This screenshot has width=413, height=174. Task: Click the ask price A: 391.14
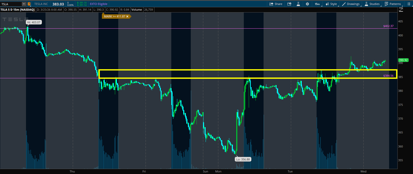tap(81, 5)
